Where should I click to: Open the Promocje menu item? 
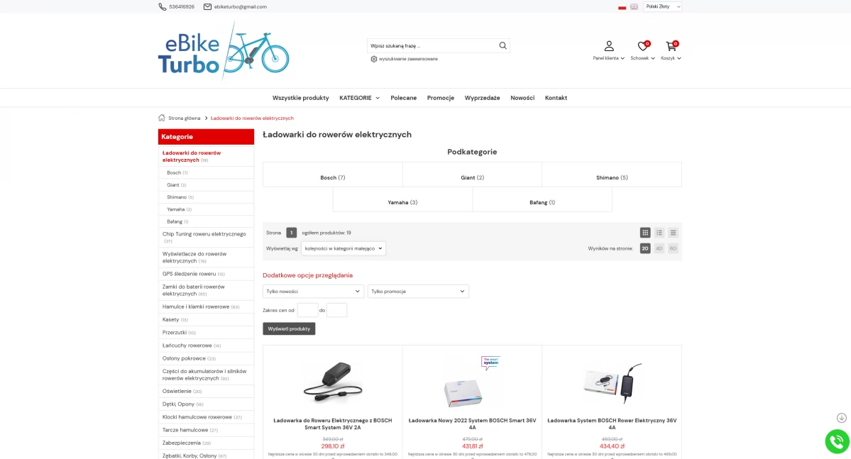[440, 98]
